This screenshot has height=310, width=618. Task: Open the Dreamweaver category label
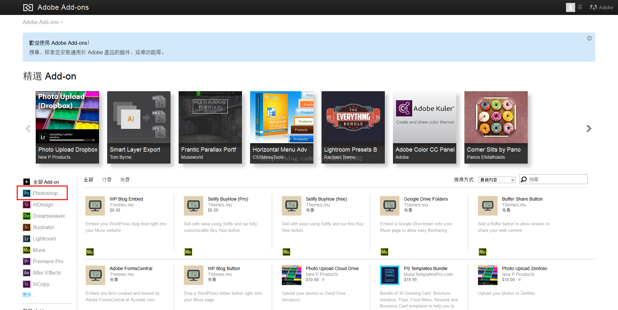point(49,216)
